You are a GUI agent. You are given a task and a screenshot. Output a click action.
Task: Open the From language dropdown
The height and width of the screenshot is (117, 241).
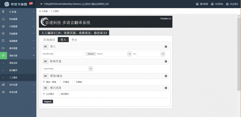click(117, 54)
